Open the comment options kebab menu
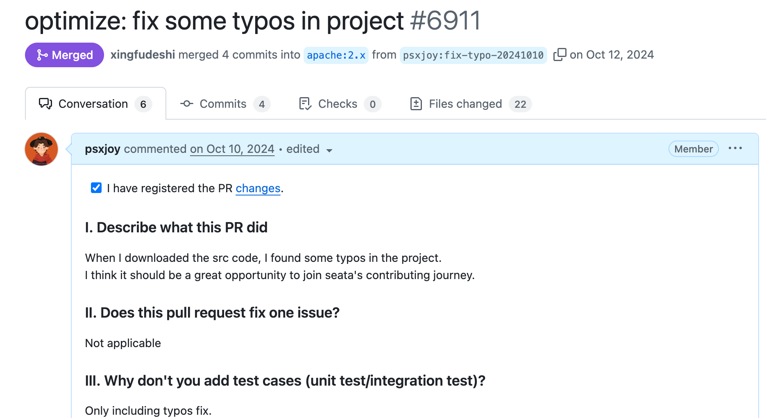766x418 pixels. tap(736, 148)
